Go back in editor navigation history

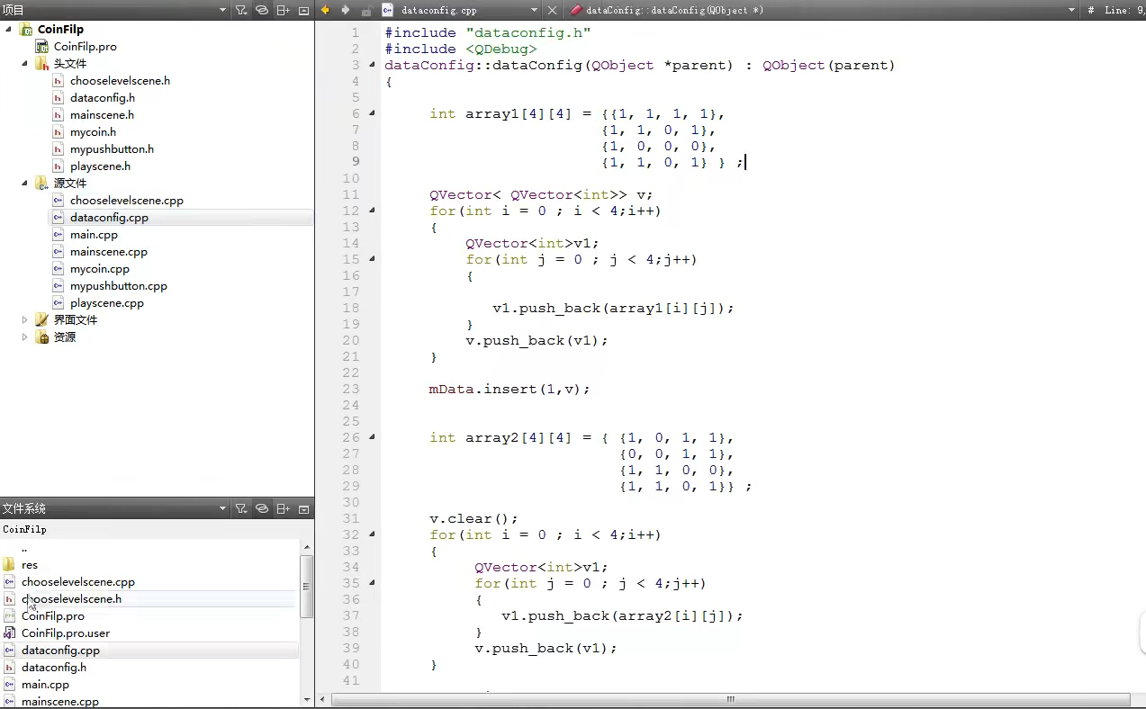pos(325,10)
